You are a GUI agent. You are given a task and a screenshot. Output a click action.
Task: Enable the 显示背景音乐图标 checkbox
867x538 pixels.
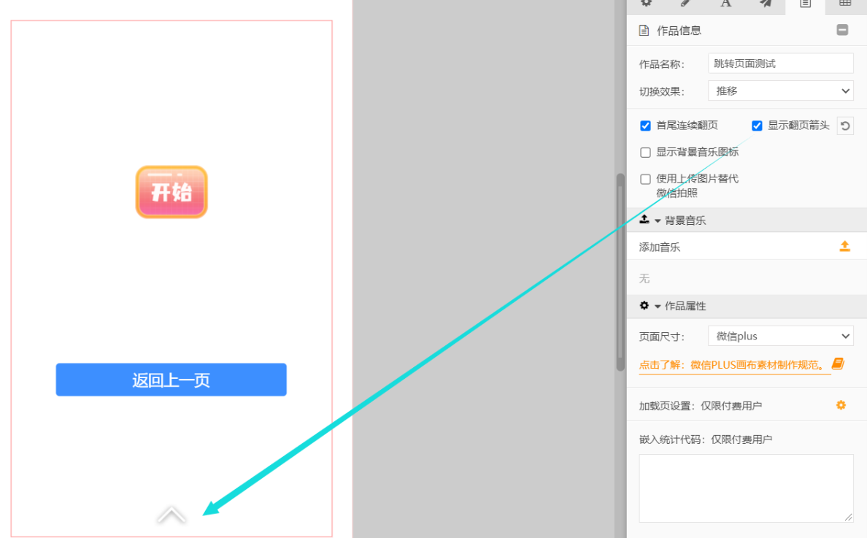tap(645, 153)
